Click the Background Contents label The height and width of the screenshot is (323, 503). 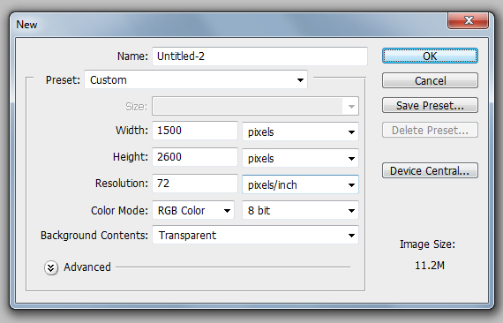tap(94, 235)
